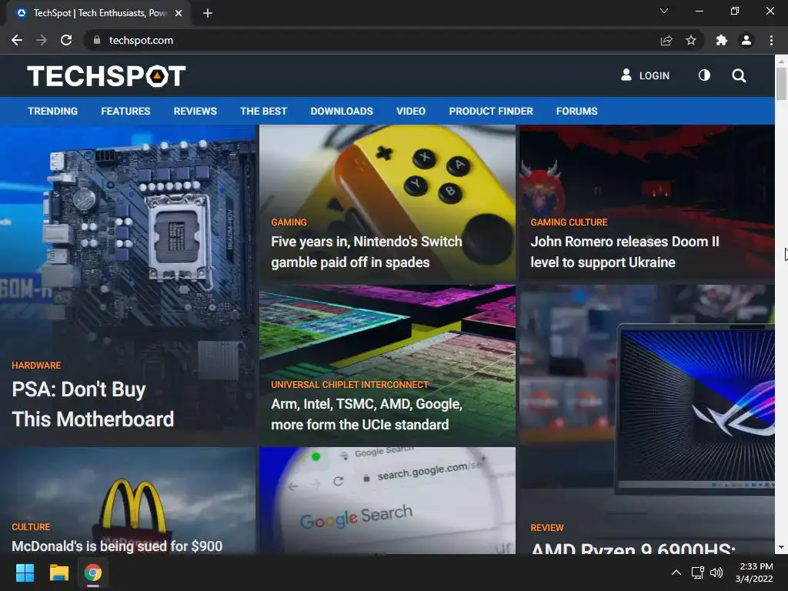Navigate to DOWNLOADS

(x=342, y=111)
